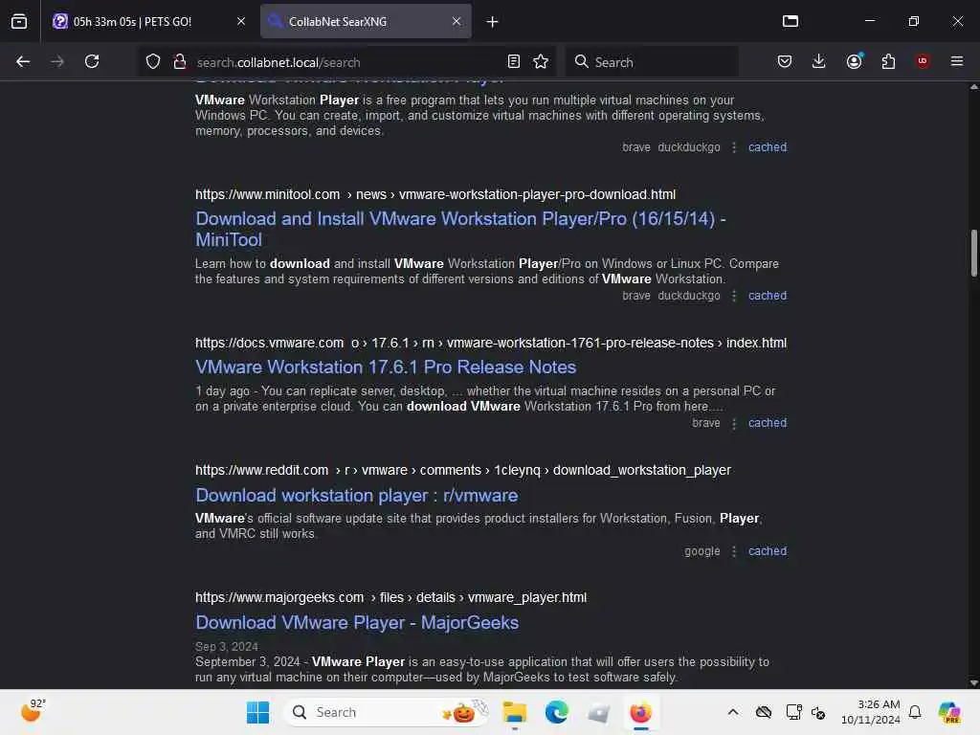Open VMware Workstation 17.6.1 Pro Release Notes
The height and width of the screenshot is (735, 980).
[386, 367]
